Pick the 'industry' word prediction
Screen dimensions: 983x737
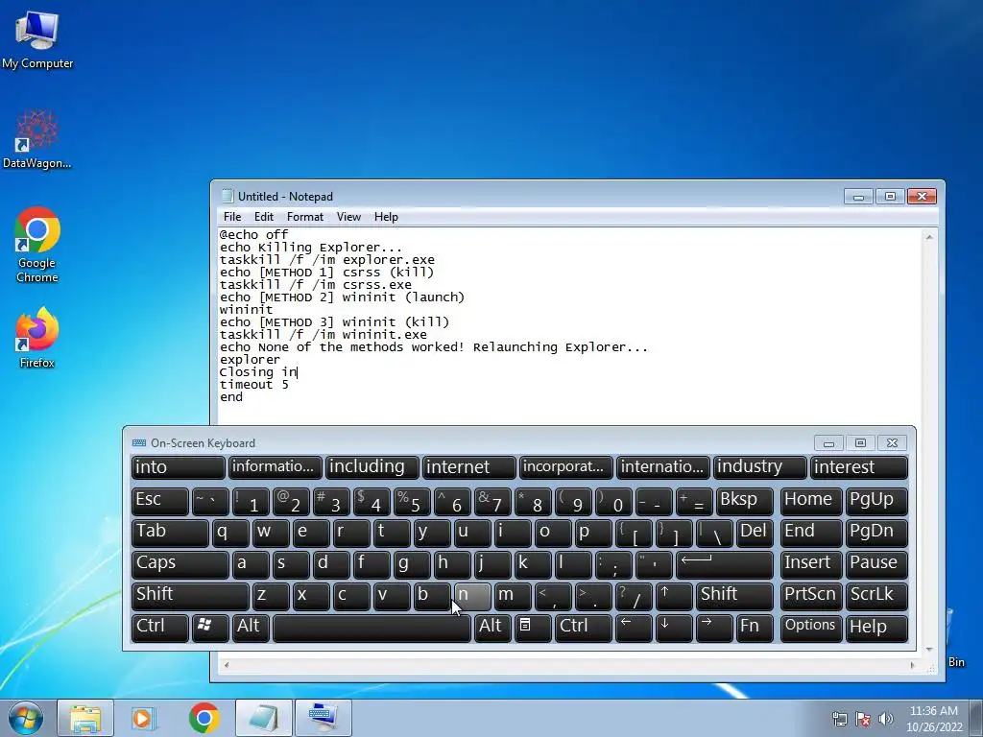click(x=760, y=467)
